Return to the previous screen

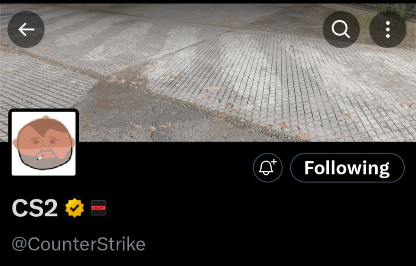26,29
